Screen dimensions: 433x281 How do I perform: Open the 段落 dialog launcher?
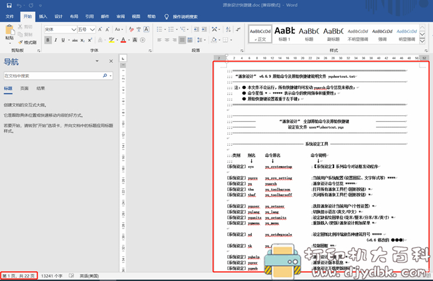pos(242,51)
